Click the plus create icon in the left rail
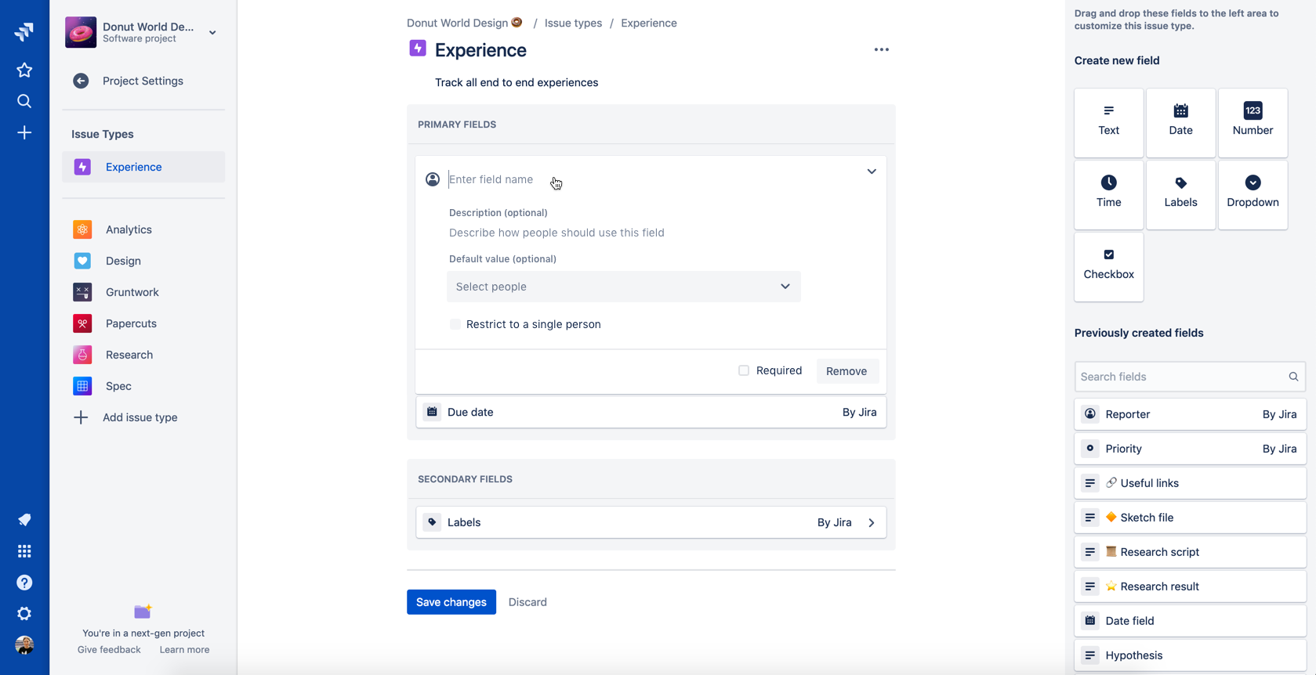Viewport: 1316px width, 675px height. click(x=24, y=132)
